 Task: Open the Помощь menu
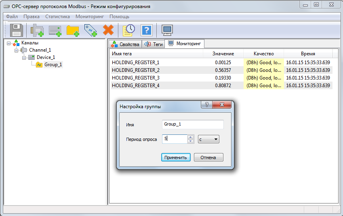[x=120, y=17]
